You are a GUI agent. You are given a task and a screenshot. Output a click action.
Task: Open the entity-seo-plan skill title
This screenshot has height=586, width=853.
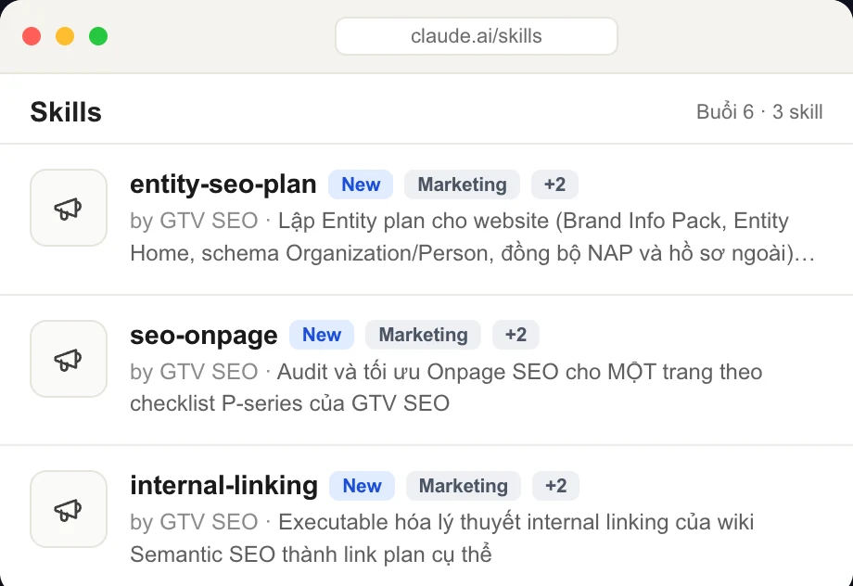[x=223, y=185]
